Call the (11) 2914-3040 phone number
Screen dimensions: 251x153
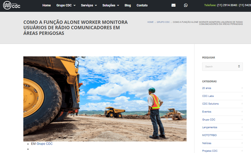[x=227, y=5]
